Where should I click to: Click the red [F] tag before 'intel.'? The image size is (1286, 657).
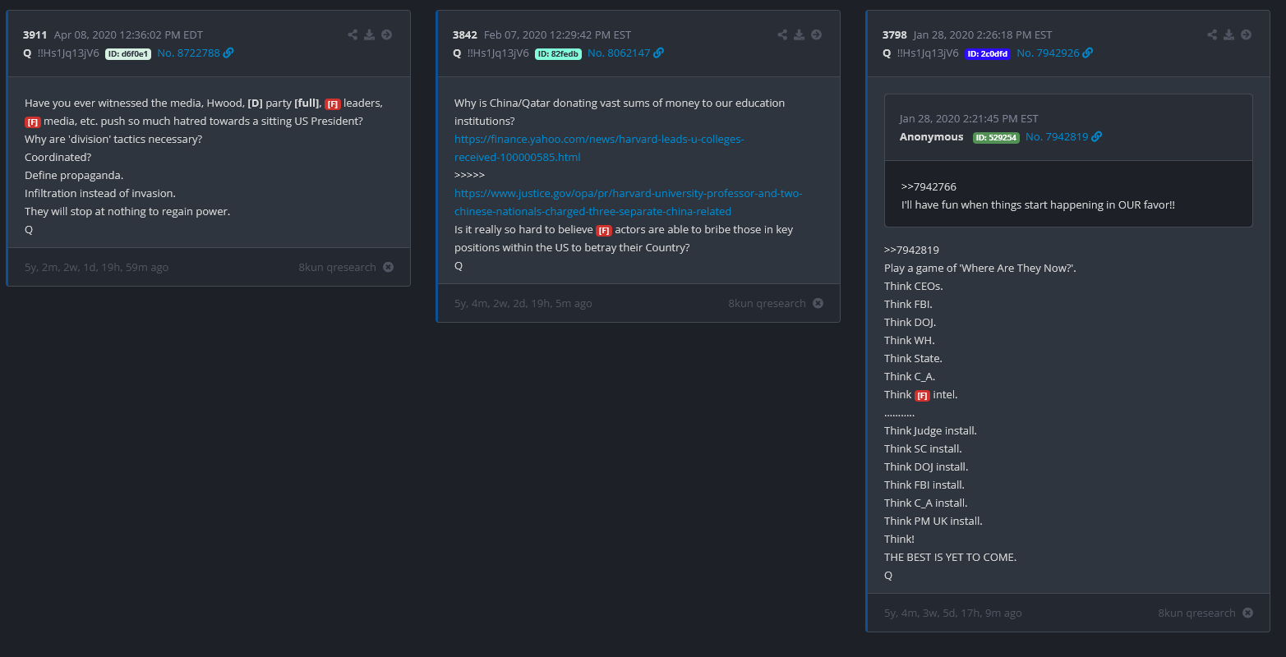point(923,395)
